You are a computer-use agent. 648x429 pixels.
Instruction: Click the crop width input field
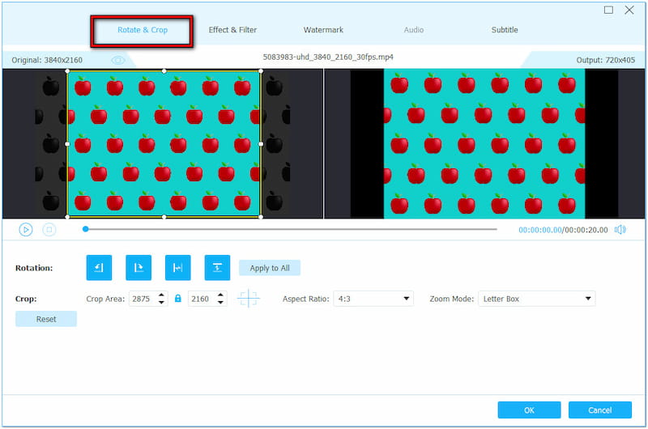click(142, 299)
